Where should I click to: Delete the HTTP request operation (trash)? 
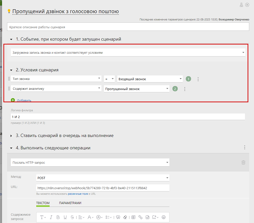point(243,162)
